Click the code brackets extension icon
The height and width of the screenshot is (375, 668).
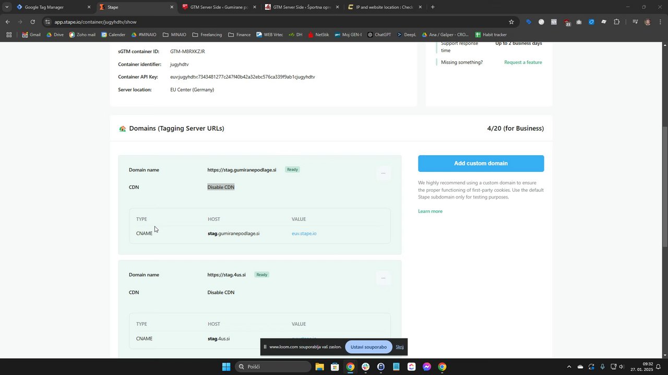tap(554, 22)
